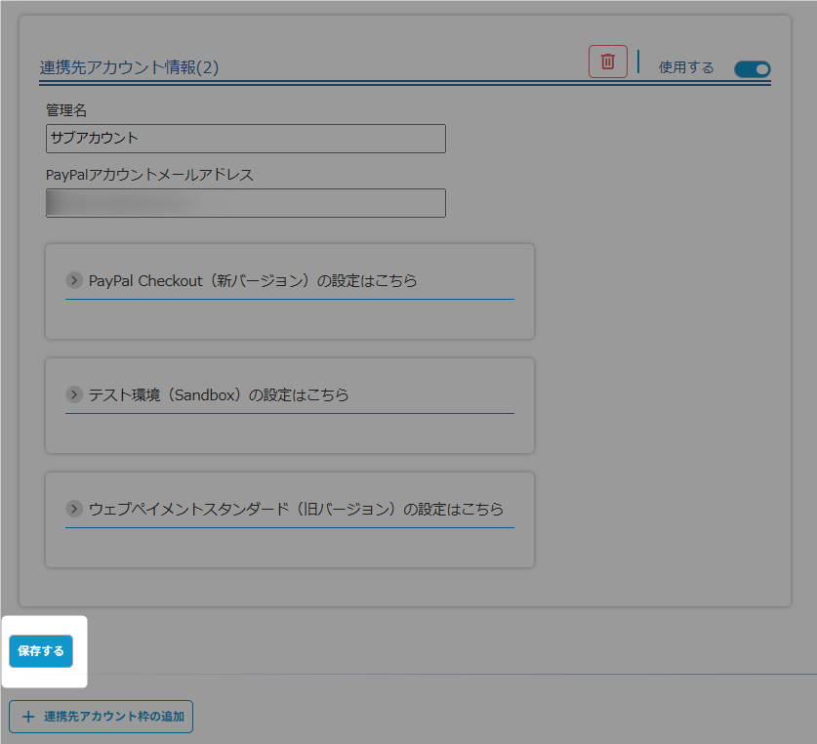This screenshot has width=817, height=744.
Task: Expand テスト環境（Sandbox）の設定はこちら section
Action: 219,395
